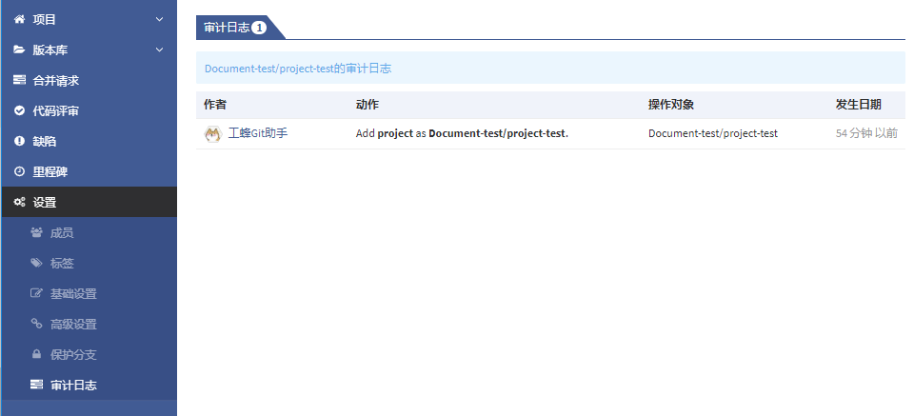Click the 发生日期 column header
Viewport: 914px width, 416px height.
click(858, 104)
